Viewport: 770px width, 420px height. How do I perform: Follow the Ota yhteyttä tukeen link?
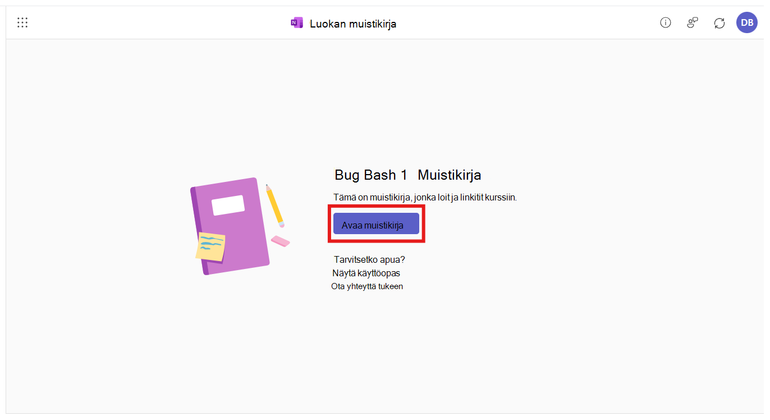point(367,286)
